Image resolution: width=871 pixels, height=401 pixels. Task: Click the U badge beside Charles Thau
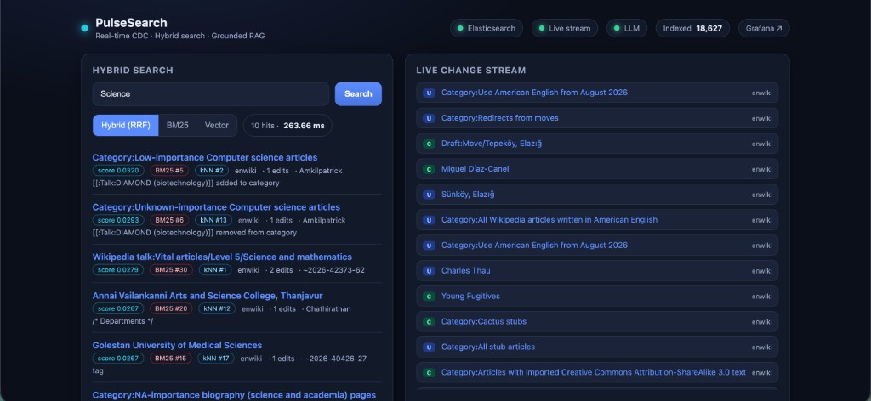coord(429,271)
